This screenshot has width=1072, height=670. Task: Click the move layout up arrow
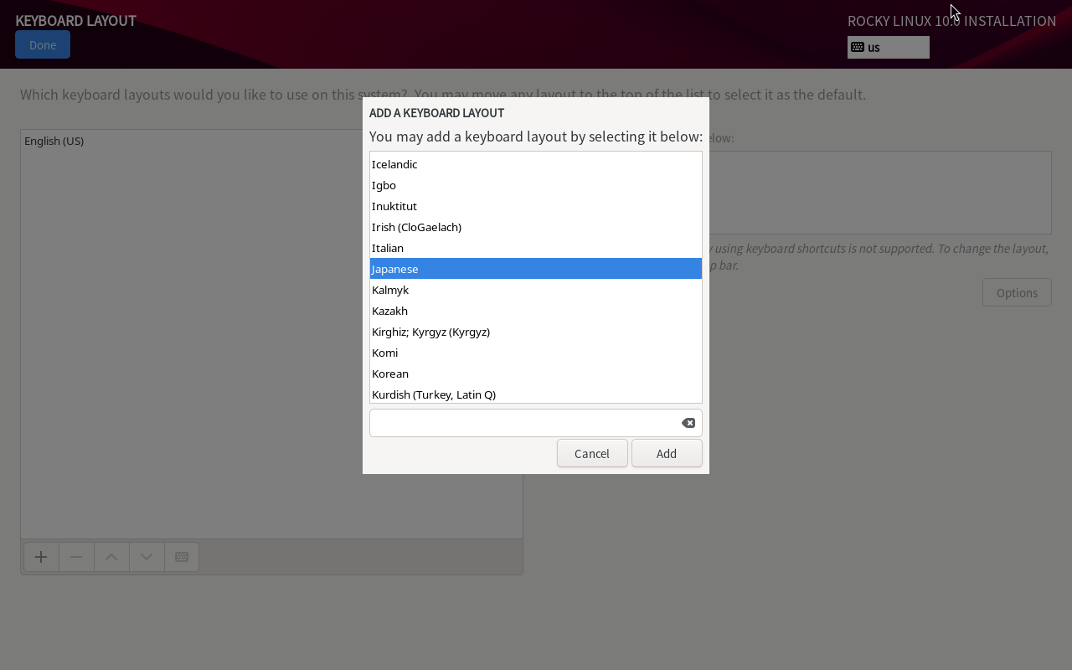coord(111,557)
